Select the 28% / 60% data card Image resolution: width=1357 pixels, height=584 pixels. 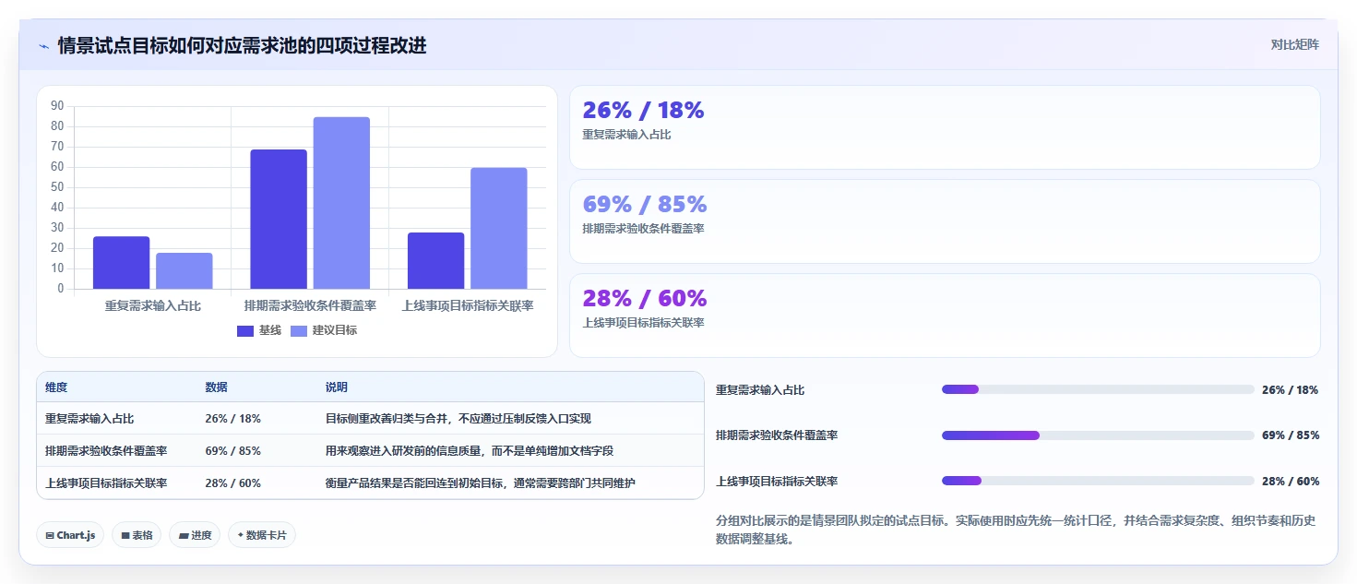point(945,316)
